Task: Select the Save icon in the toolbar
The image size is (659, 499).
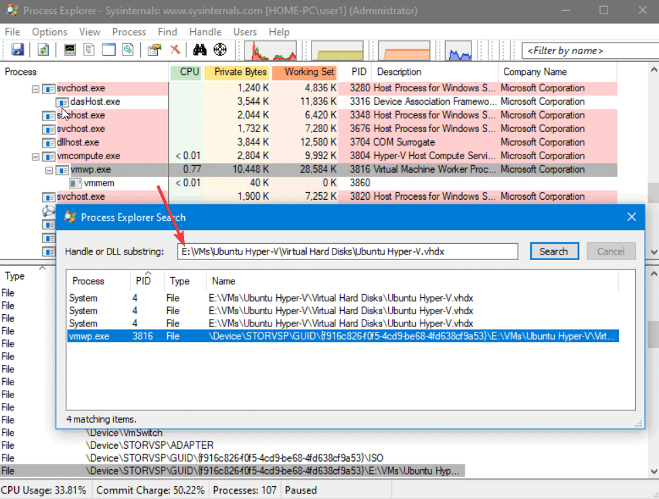Action: point(18,49)
